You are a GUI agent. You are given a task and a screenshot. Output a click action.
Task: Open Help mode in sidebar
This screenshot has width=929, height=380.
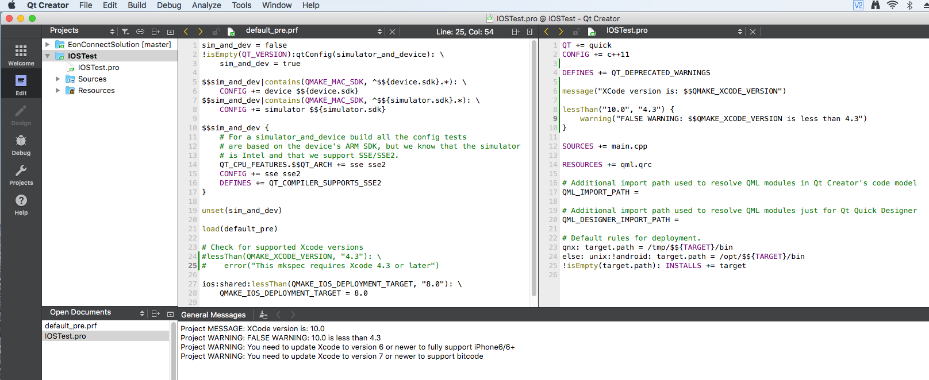click(21, 204)
